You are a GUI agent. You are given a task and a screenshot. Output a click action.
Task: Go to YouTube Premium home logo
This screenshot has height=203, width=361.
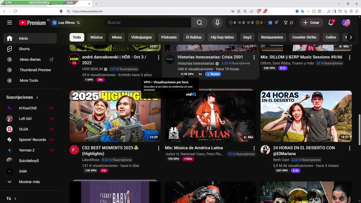click(32, 23)
